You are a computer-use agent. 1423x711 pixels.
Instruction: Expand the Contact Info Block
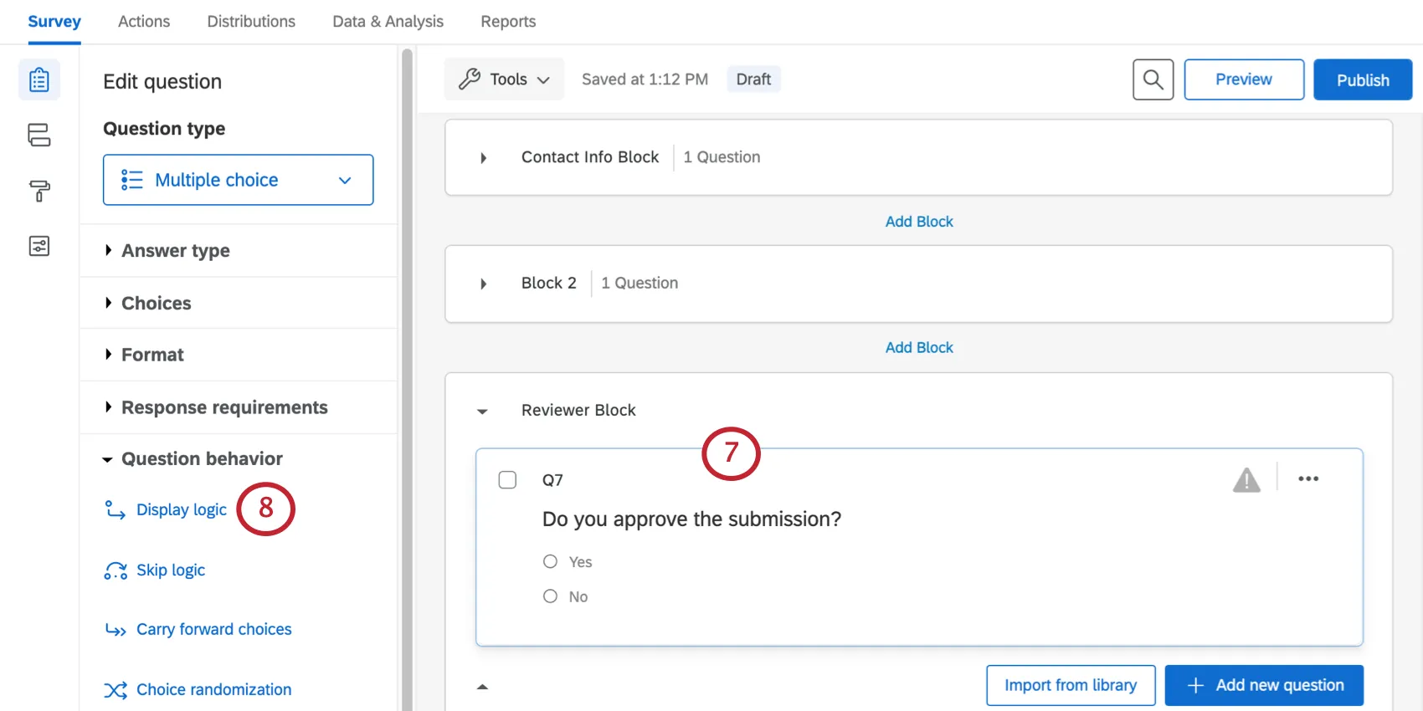coord(483,158)
